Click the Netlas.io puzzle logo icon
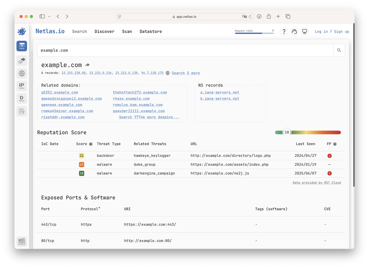 (21, 31)
